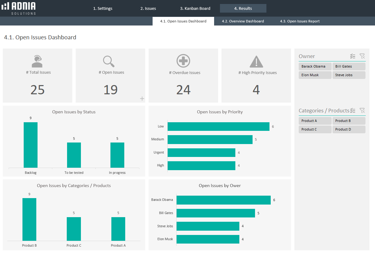Click the Overdue Issues plus circle icon
375x254 pixels.
click(183, 61)
